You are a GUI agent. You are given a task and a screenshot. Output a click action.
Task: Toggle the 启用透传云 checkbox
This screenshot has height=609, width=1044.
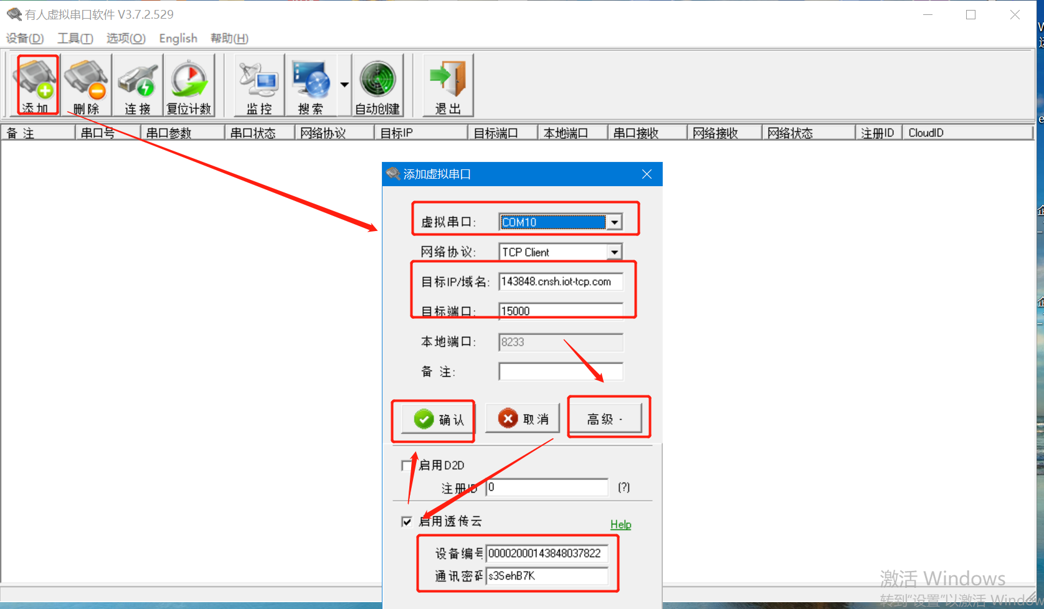407,522
